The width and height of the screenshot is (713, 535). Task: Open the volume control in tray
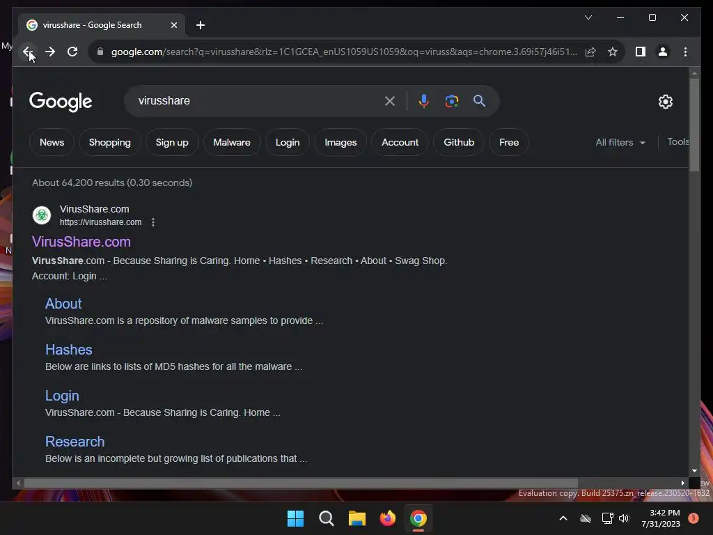(x=624, y=518)
